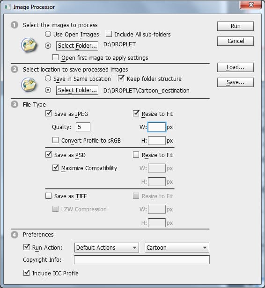Toggle the Save as JPEG checkbox

pos(49,113)
